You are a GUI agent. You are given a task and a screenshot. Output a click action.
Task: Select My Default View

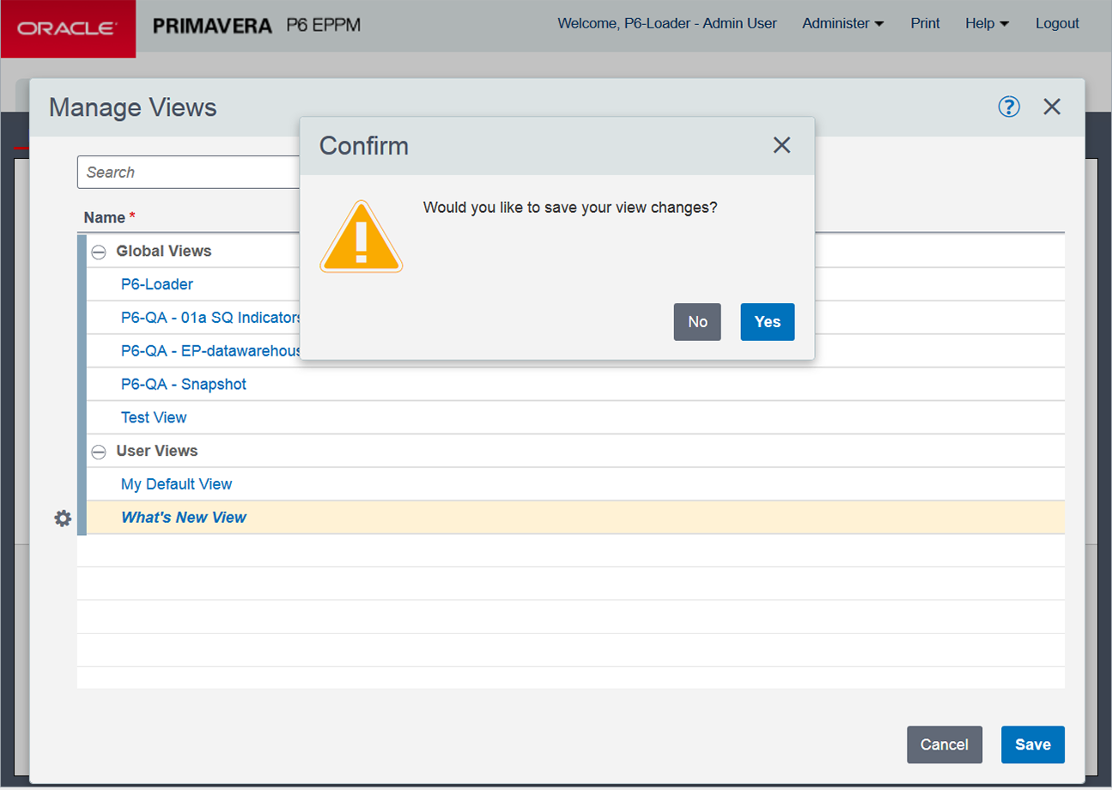click(176, 484)
